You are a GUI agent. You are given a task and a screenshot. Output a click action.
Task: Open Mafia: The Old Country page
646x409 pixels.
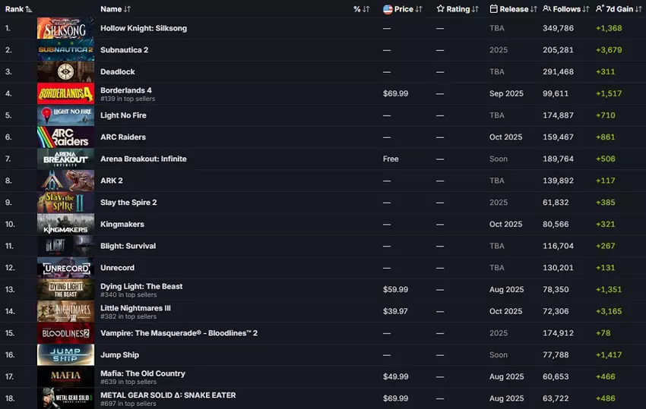143,373
